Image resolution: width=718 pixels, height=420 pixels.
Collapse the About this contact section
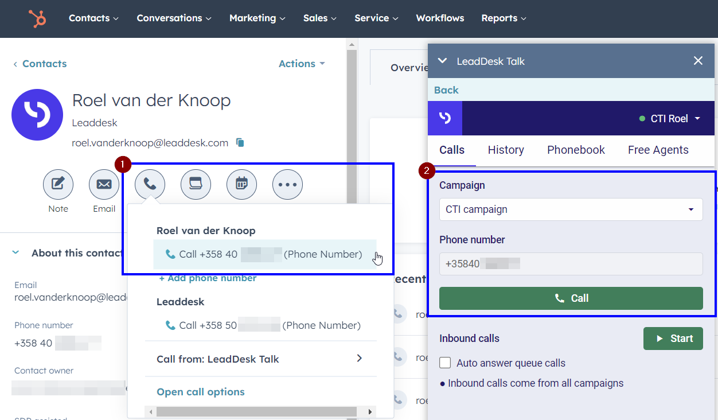[x=15, y=252]
